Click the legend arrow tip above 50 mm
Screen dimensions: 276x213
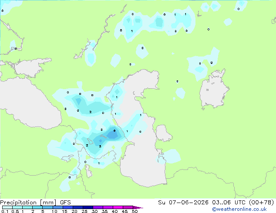click(x=138, y=207)
